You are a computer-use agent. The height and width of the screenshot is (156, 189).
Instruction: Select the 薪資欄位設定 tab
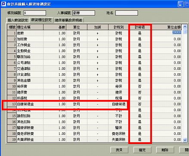click(41, 20)
